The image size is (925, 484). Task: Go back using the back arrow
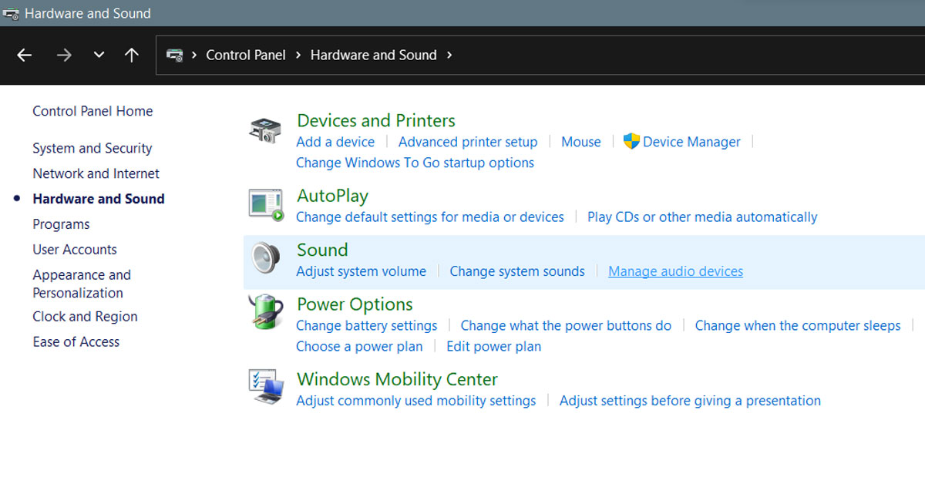[25, 55]
